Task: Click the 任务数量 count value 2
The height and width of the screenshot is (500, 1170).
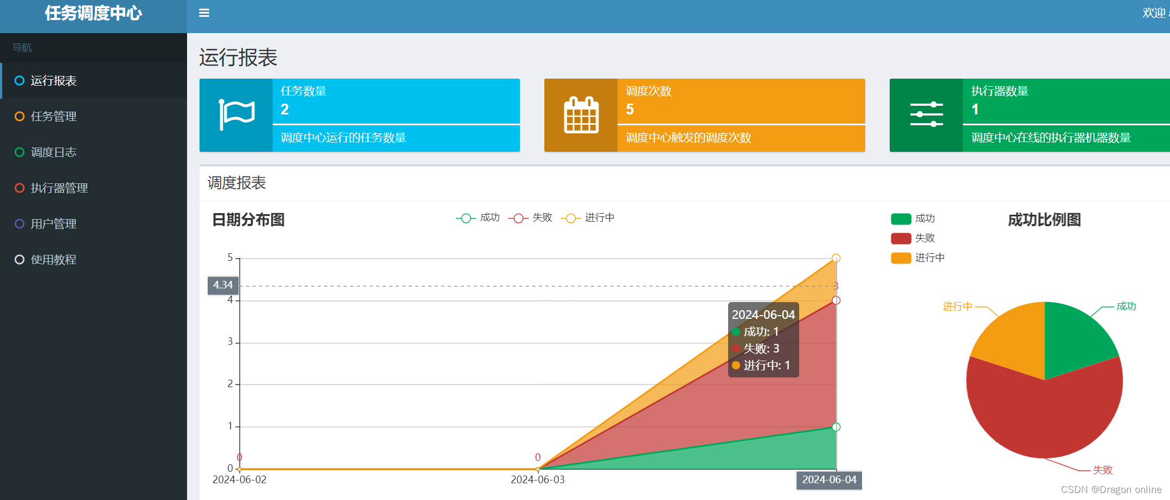Action: point(285,110)
